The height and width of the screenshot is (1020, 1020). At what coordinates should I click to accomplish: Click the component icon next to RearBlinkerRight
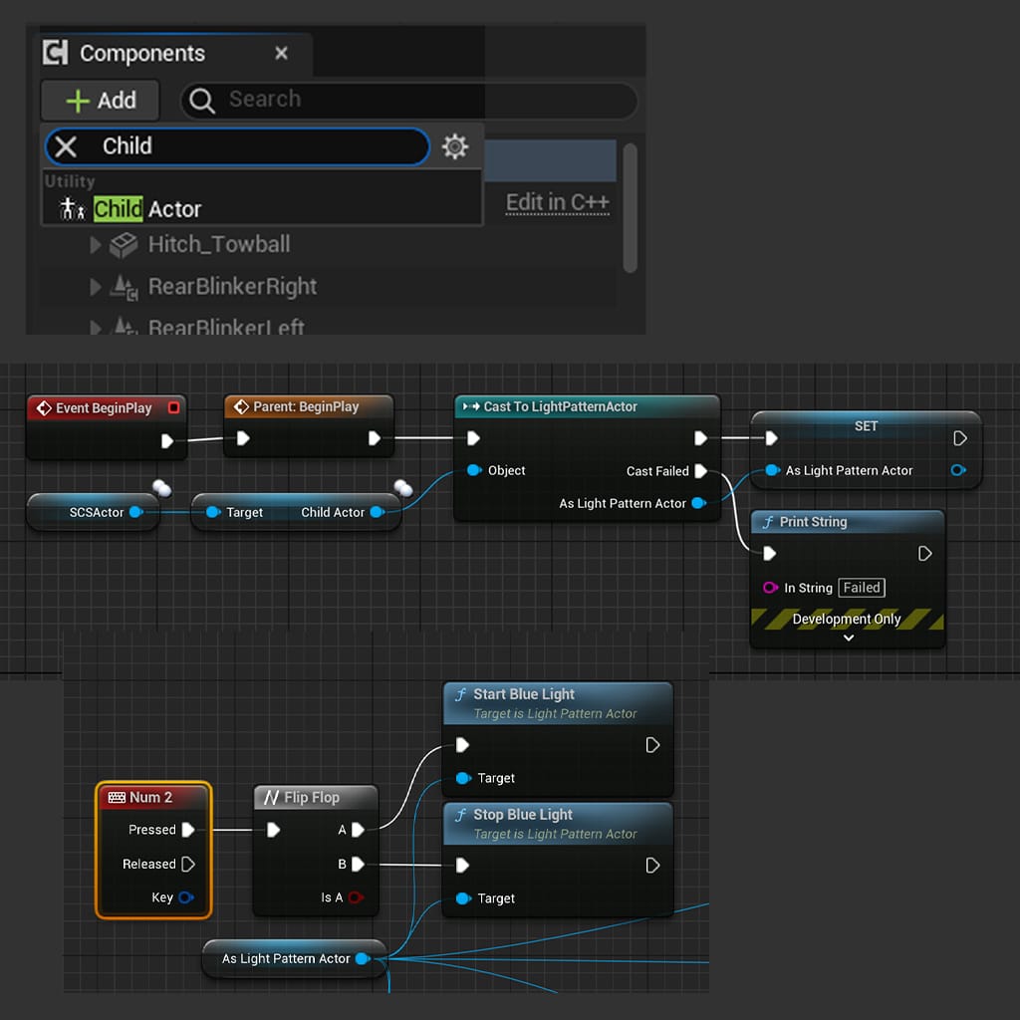pos(123,286)
